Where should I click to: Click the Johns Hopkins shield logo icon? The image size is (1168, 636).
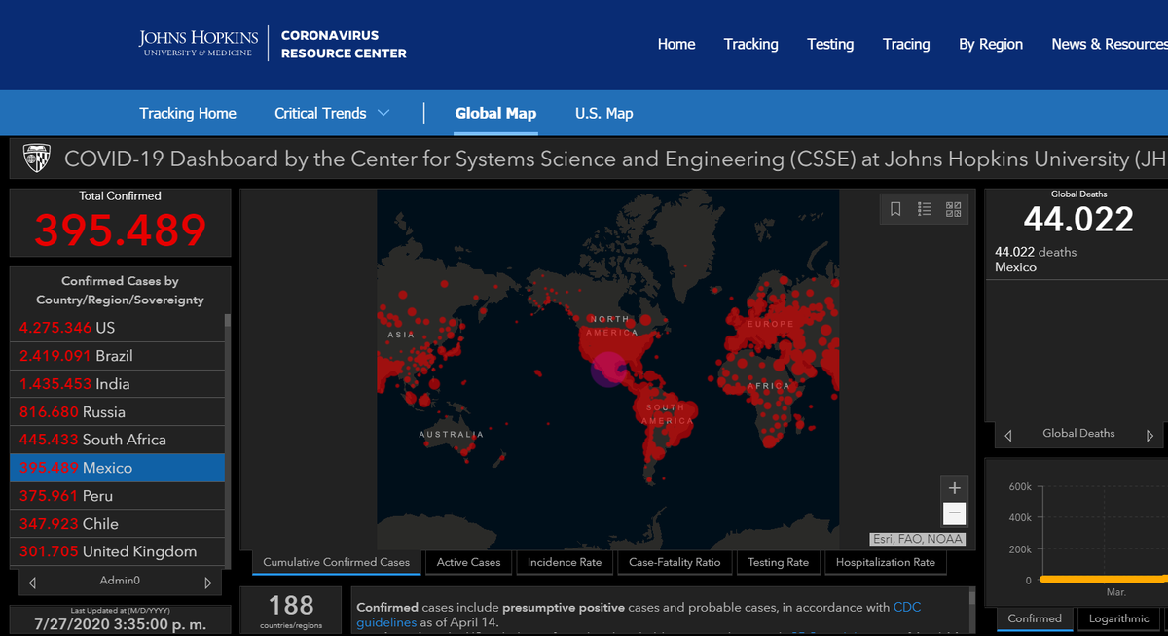tap(37, 158)
